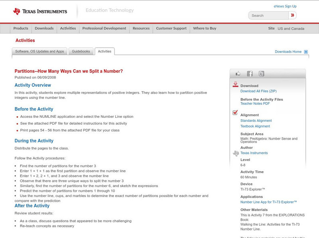Screen dimensions: 319x238
Task: Click the gray TI author icon
Action: [x=236, y=153]
